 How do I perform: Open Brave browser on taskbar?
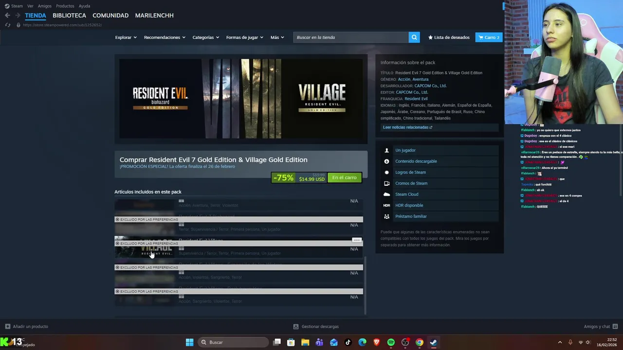[377, 342]
